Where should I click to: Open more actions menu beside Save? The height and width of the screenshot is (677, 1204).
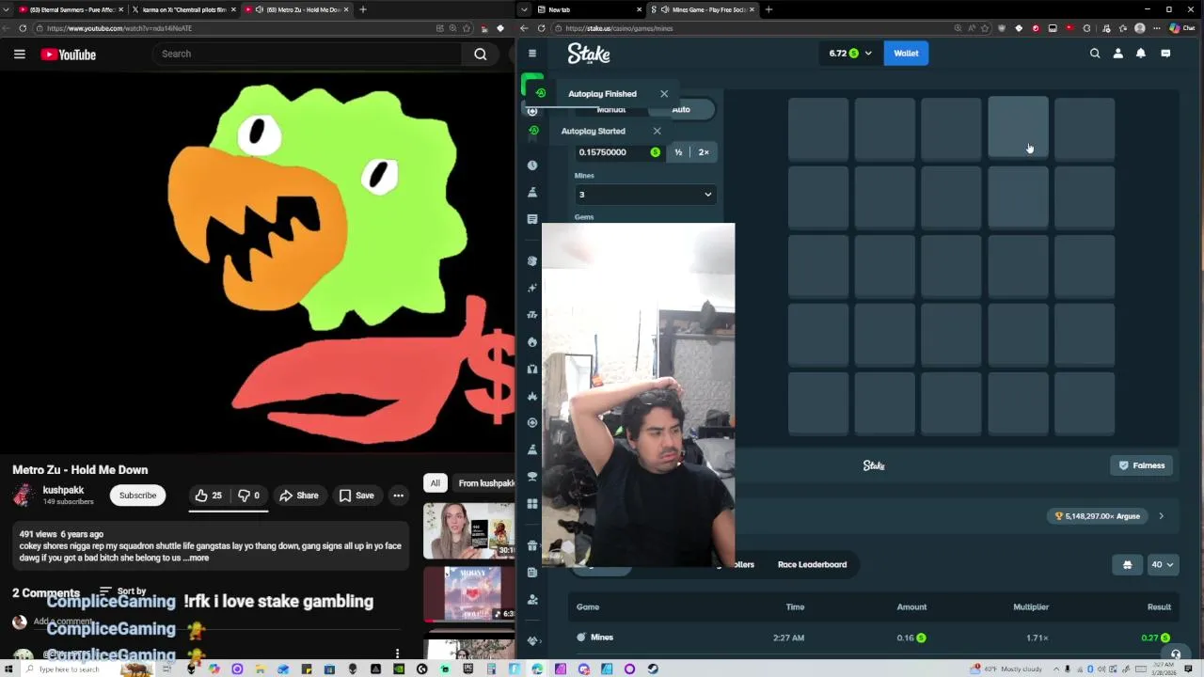tap(398, 496)
